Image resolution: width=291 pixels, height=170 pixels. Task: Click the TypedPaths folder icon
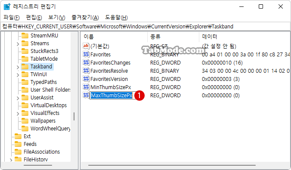[25, 82]
